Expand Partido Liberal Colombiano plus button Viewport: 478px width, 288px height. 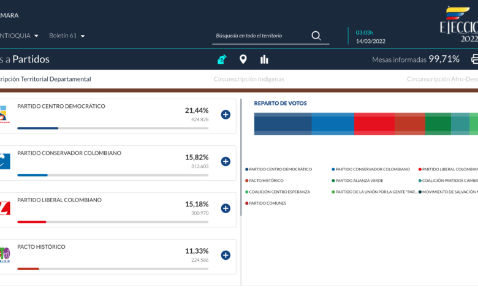[226, 208]
